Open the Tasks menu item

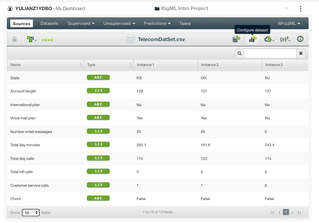point(185,23)
